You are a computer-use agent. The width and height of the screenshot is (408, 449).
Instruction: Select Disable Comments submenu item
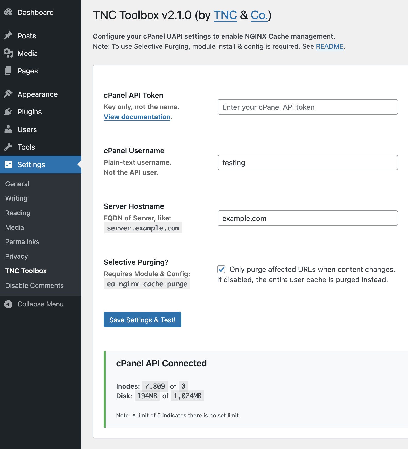pos(34,286)
